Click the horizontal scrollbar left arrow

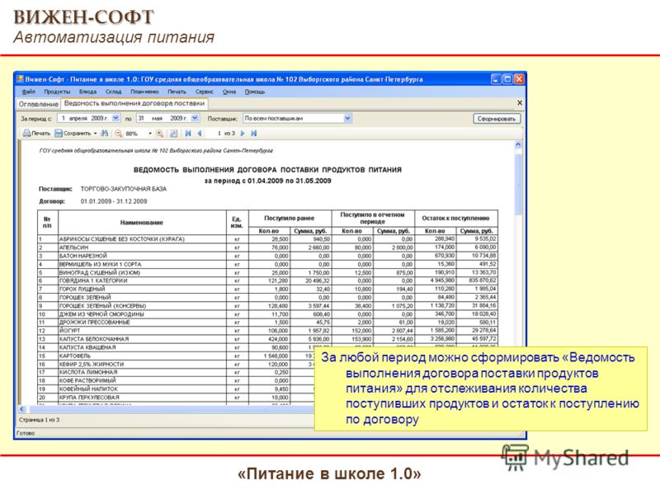point(22,408)
